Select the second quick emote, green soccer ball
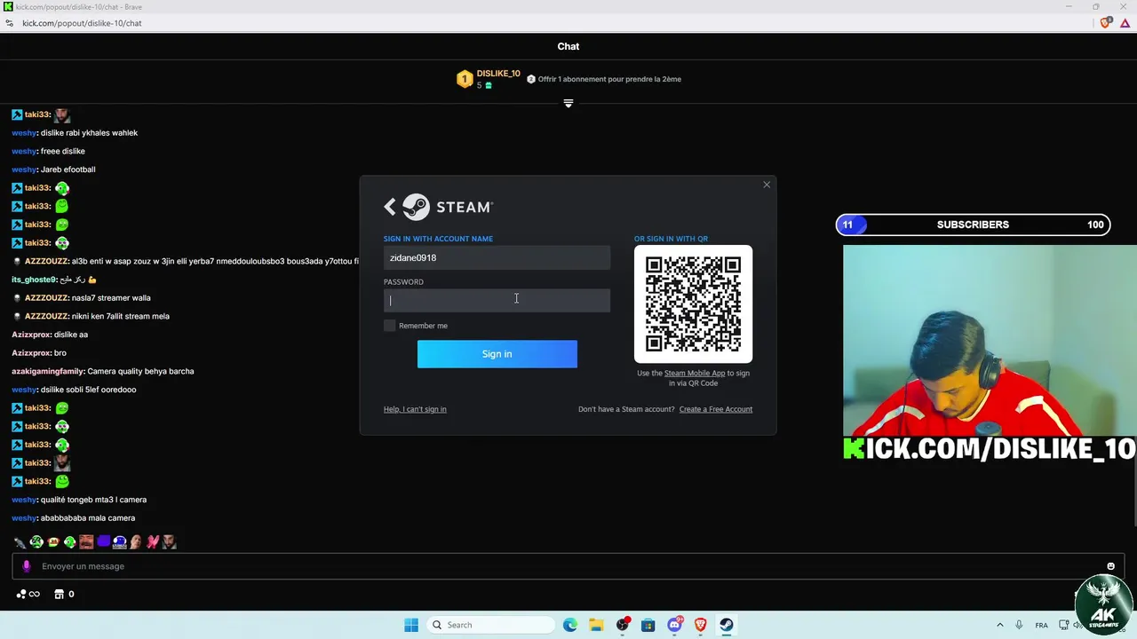The height and width of the screenshot is (639, 1137). [x=36, y=542]
